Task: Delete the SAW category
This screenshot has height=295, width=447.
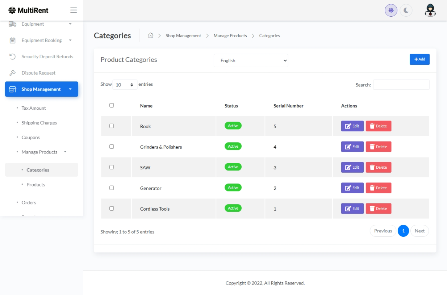Action: (x=378, y=167)
